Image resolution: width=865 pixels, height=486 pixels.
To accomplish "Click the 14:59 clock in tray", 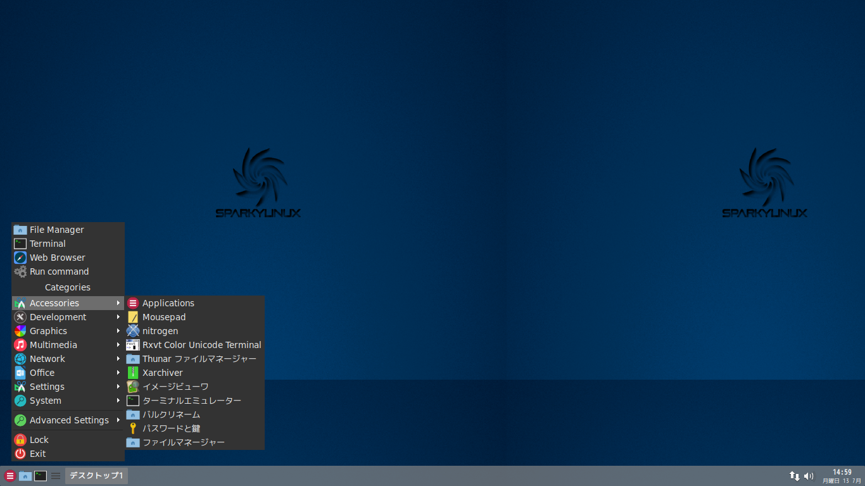I will pyautogui.click(x=842, y=472).
